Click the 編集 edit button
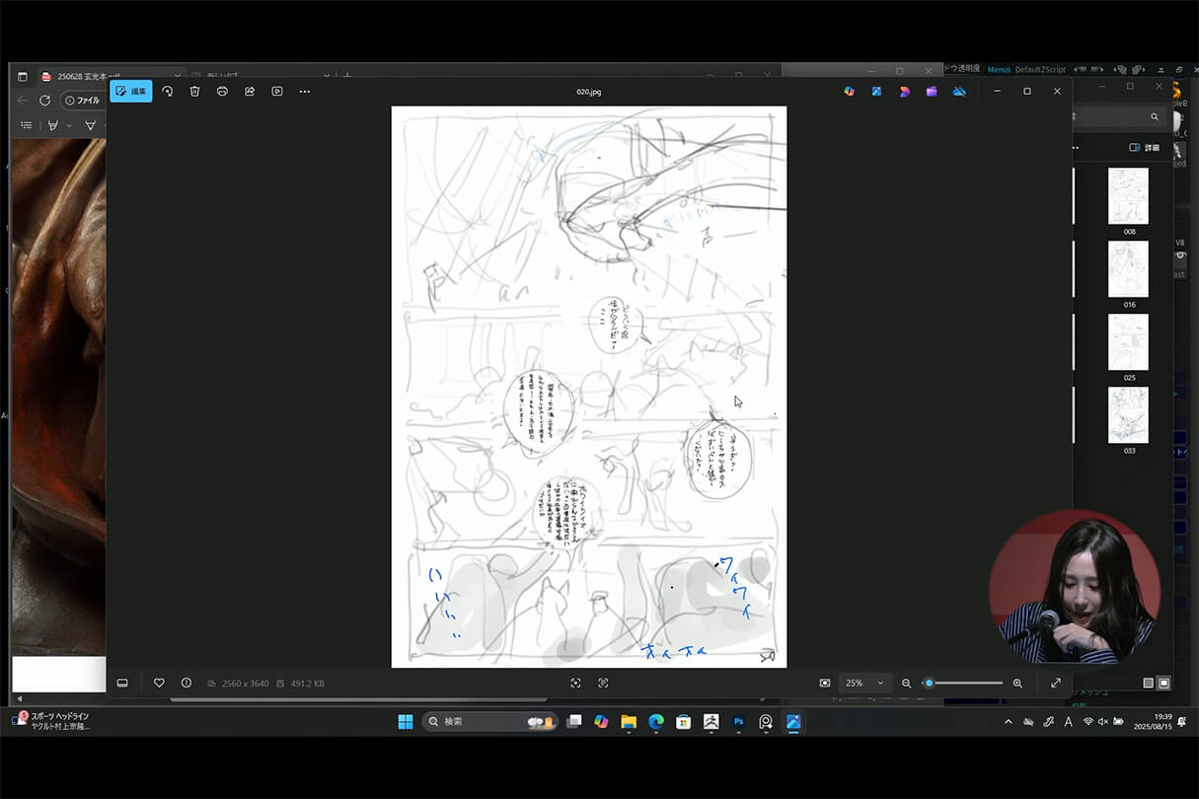The width and height of the screenshot is (1199, 799). tap(133, 91)
